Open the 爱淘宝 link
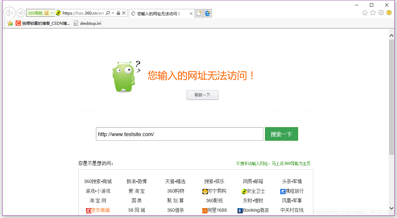The height and width of the screenshot is (218, 397). [137, 191]
